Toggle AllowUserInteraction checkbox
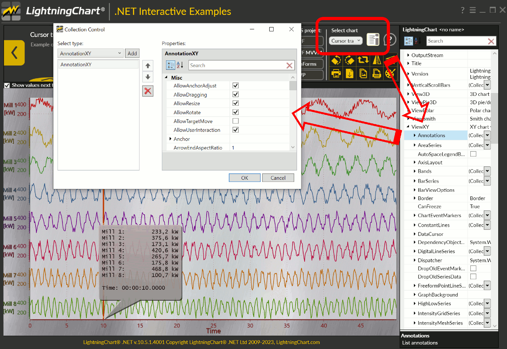The height and width of the screenshot is (349, 507). click(236, 130)
